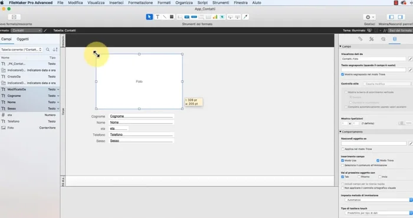The width and height of the screenshot is (413, 218).
Task: Open type dropdown for Sesso field
Action: pyautogui.click(x=58, y=109)
